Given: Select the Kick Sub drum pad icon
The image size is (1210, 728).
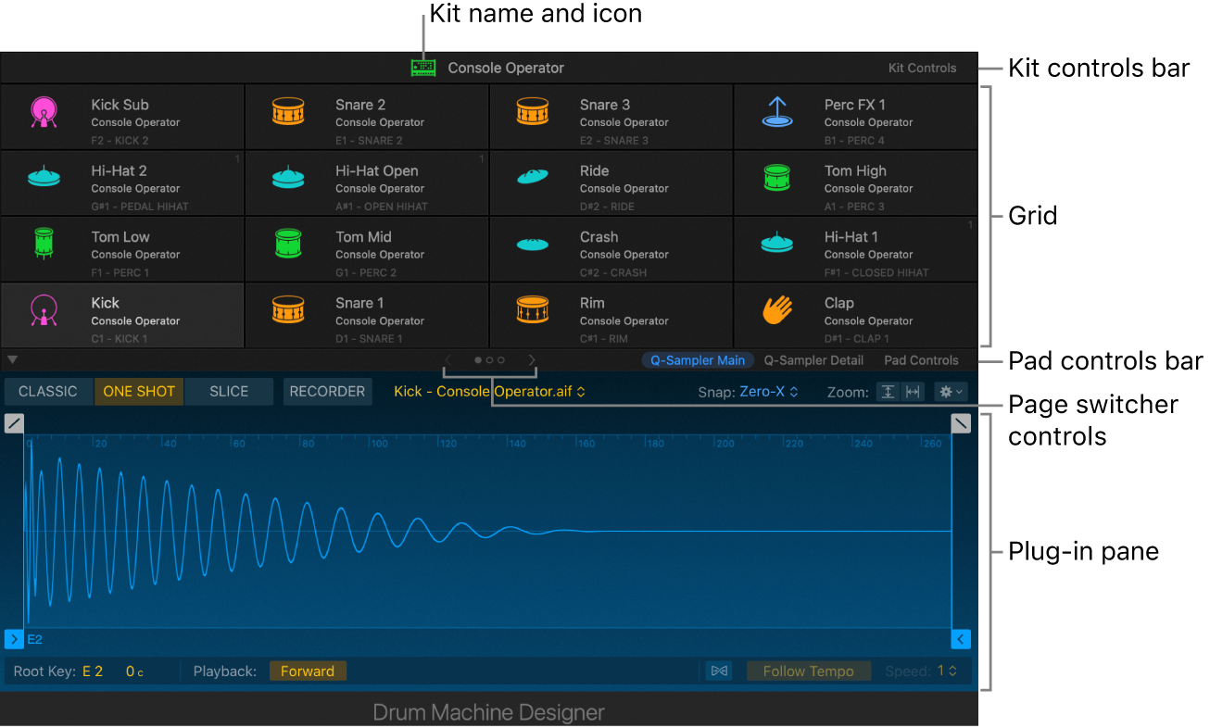Looking at the screenshot, I should click(44, 111).
